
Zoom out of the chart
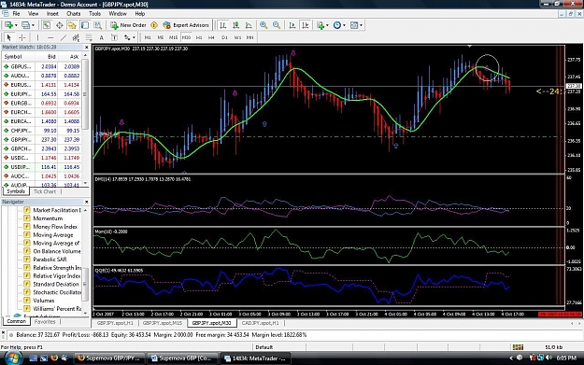click(x=277, y=25)
